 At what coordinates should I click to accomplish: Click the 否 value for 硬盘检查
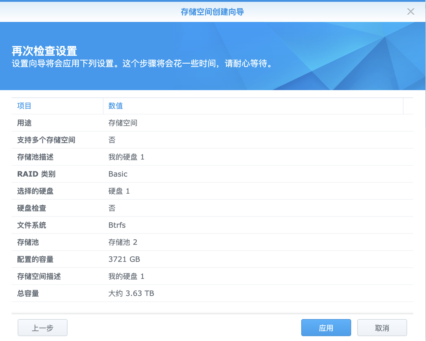click(112, 208)
